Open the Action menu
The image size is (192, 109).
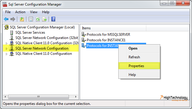click(20, 12)
